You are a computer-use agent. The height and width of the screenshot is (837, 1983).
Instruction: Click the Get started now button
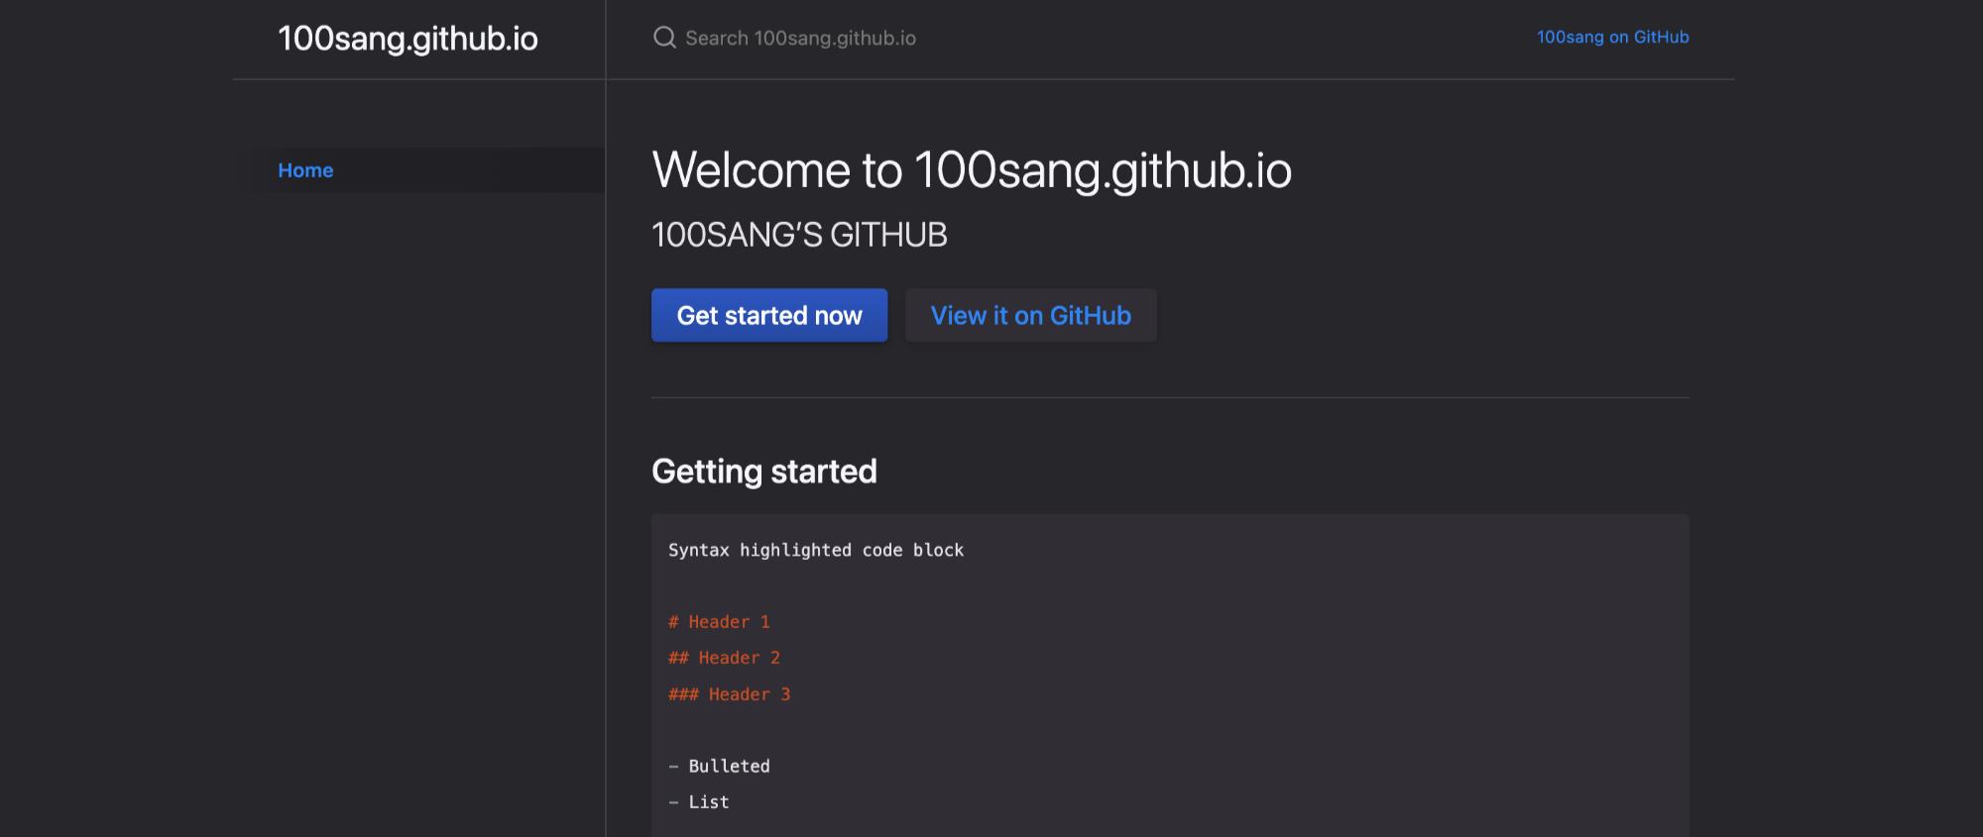coord(769,315)
